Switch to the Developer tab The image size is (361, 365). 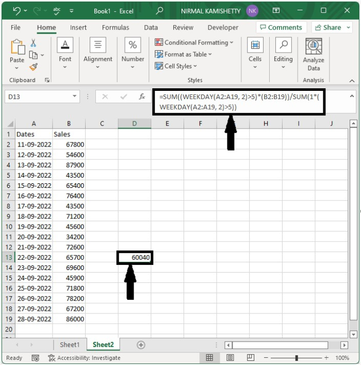point(223,27)
